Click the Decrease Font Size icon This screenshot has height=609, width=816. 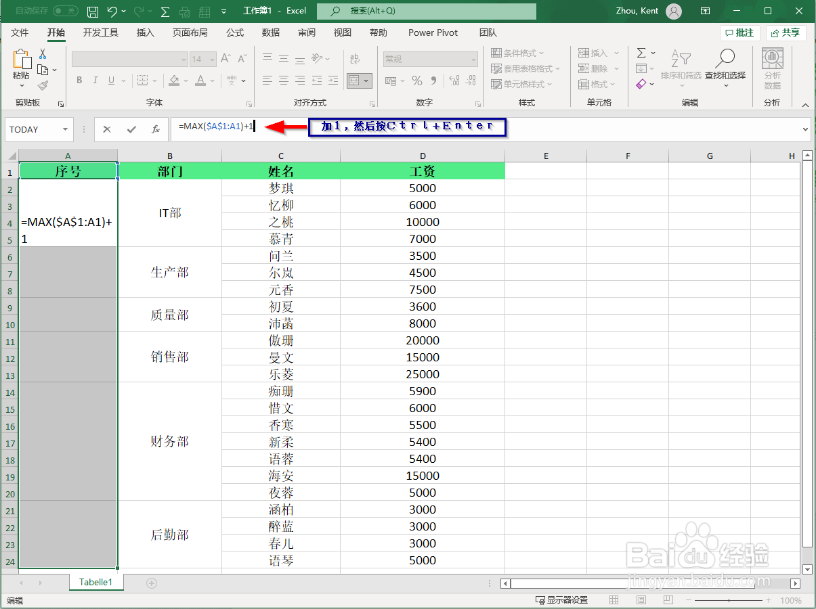(242, 60)
